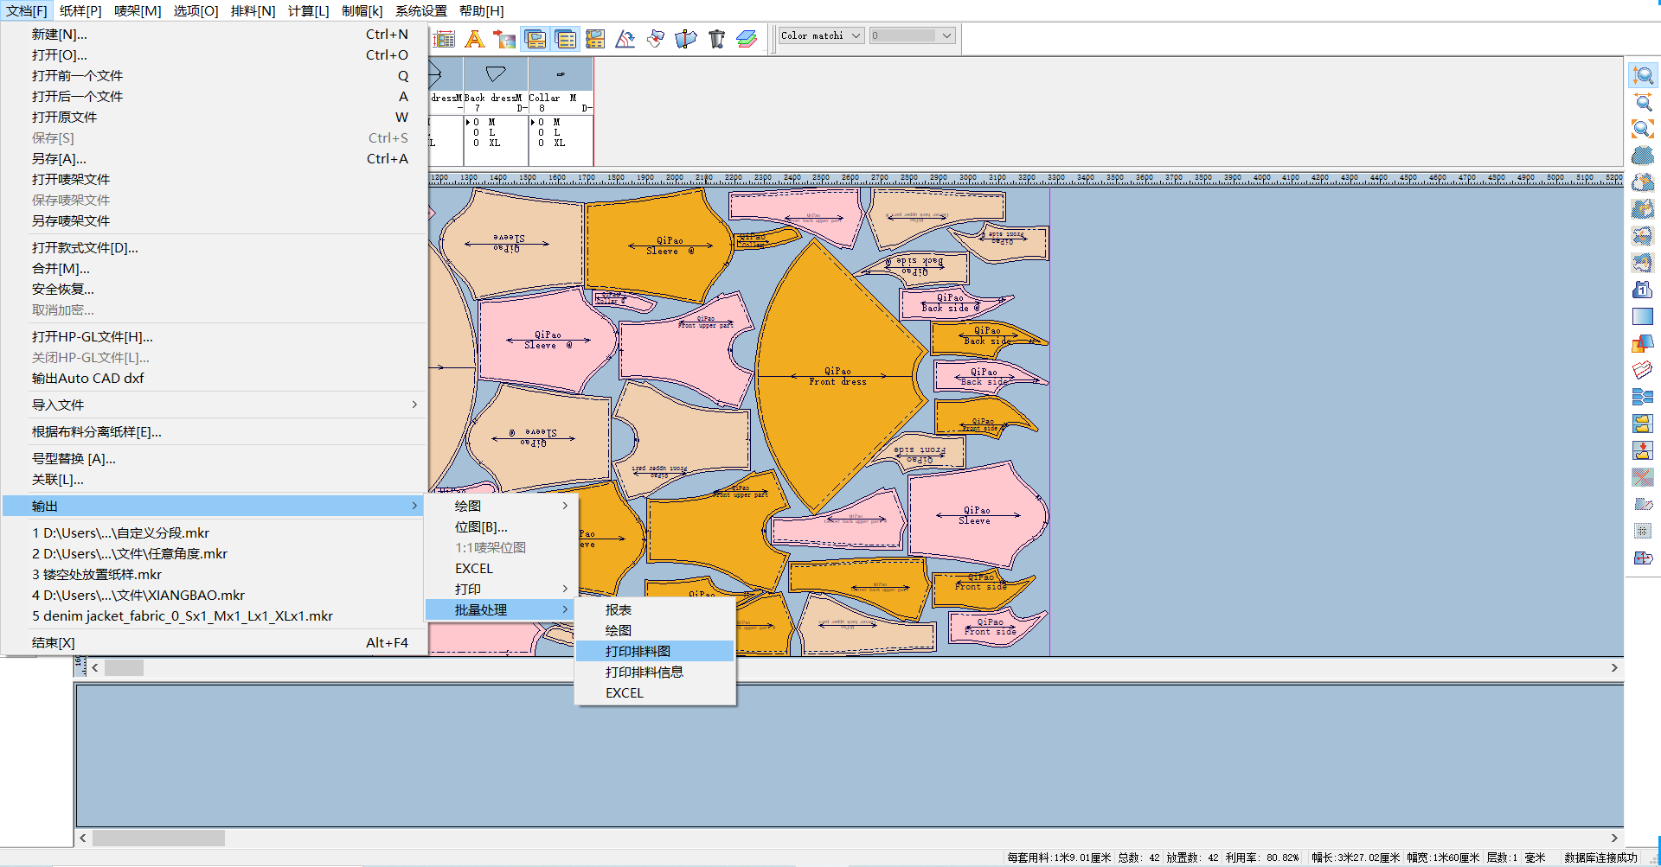The width and height of the screenshot is (1661, 867).
Task: Click the table dimensions icon in toolbar
Action: coord(444,39)
